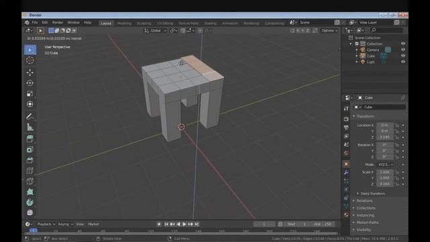Hide the Cube object in outliner

(403, 56)
